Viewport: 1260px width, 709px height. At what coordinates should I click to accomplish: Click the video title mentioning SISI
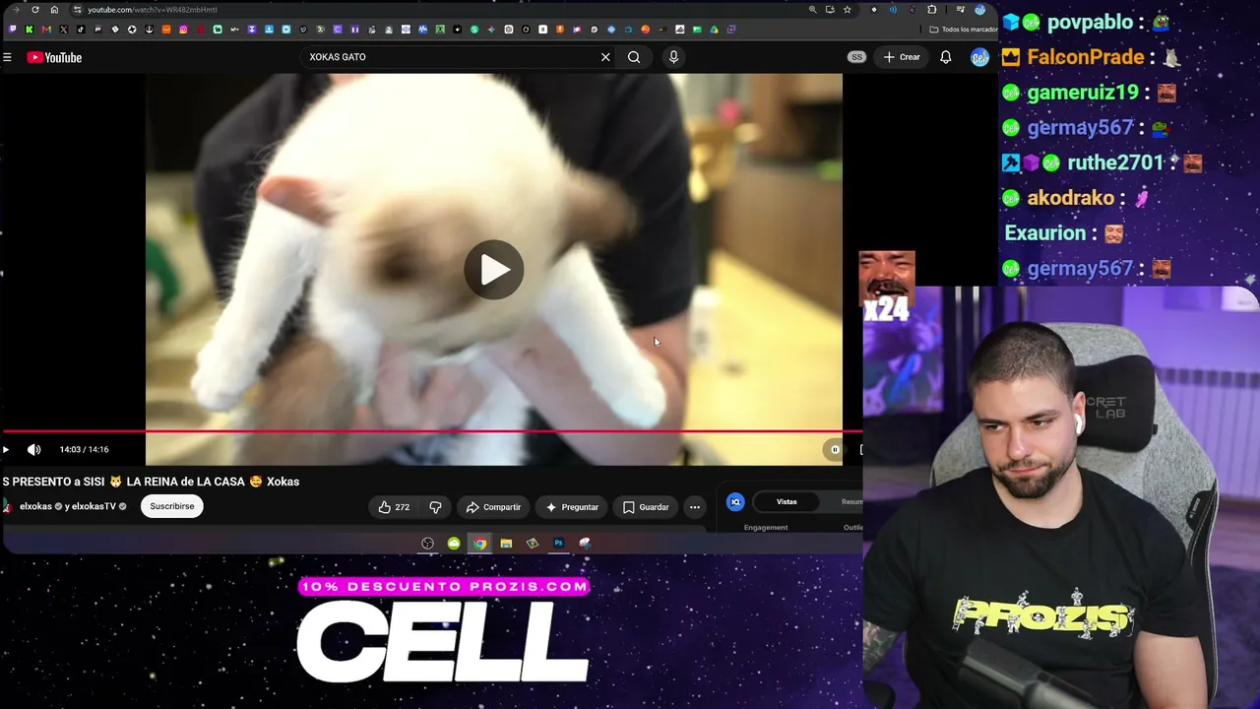151,482
